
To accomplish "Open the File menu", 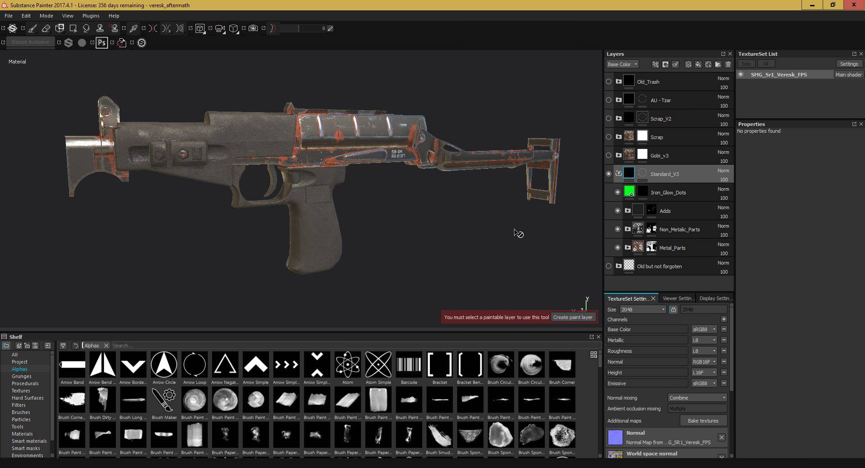I will 9,16.
